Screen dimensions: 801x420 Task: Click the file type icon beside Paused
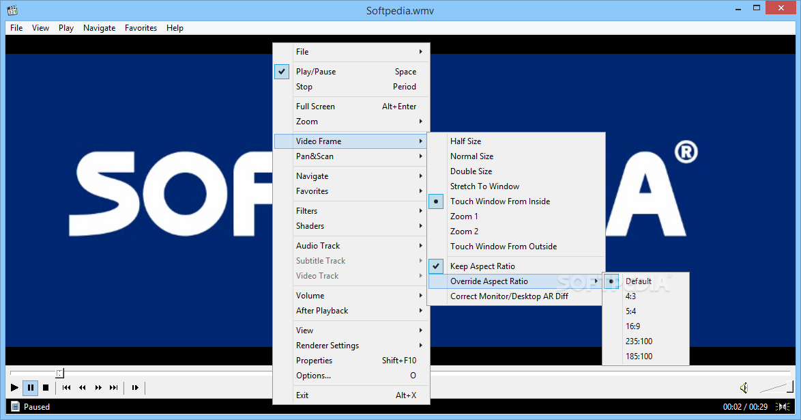tap(15, 407)
